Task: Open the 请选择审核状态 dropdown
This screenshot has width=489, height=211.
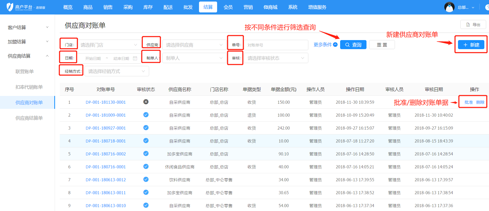Action: pos(276,58)
